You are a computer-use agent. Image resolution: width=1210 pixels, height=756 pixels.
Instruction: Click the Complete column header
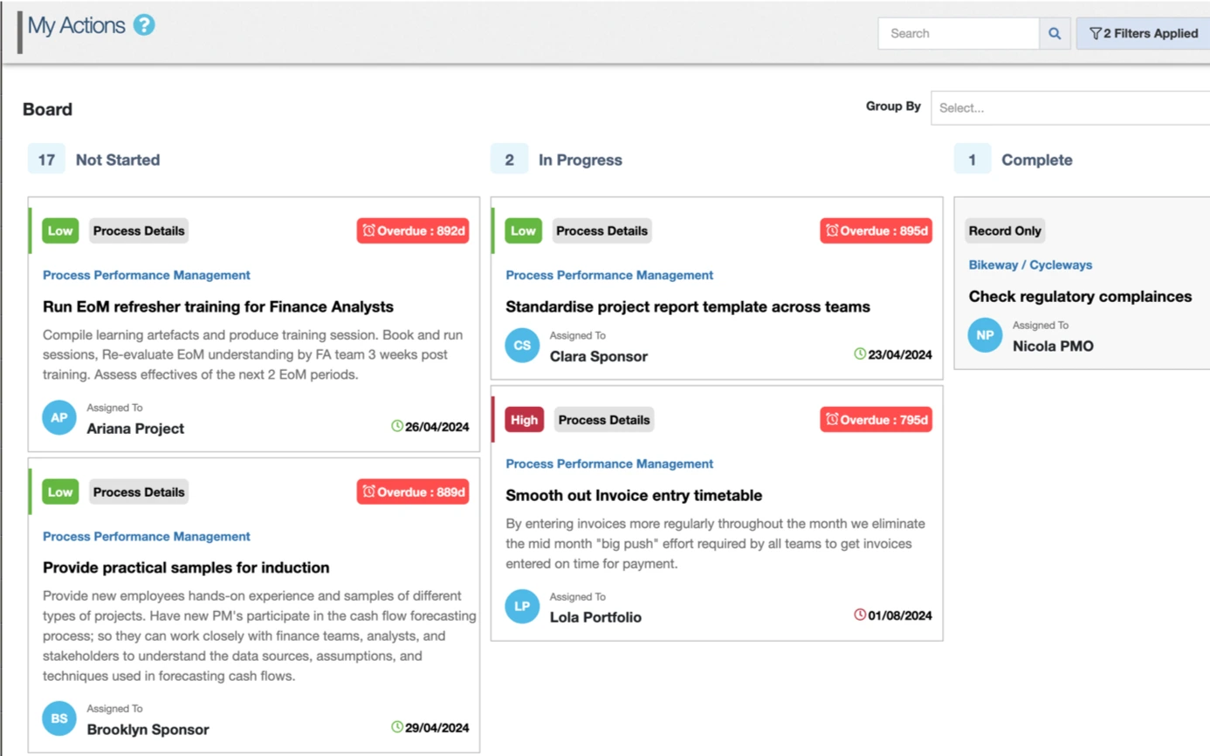pos(1037,160)
